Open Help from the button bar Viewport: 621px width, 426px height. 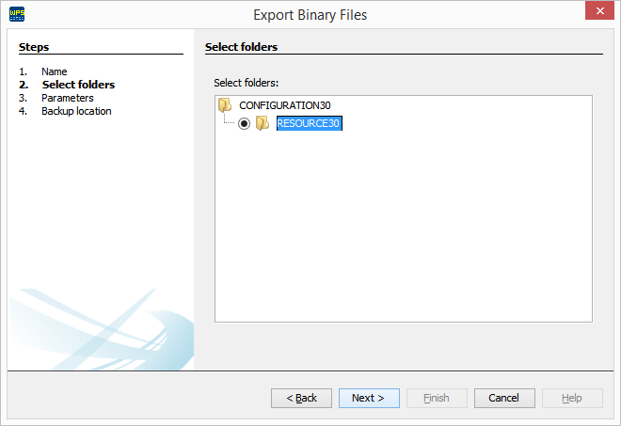572,398
